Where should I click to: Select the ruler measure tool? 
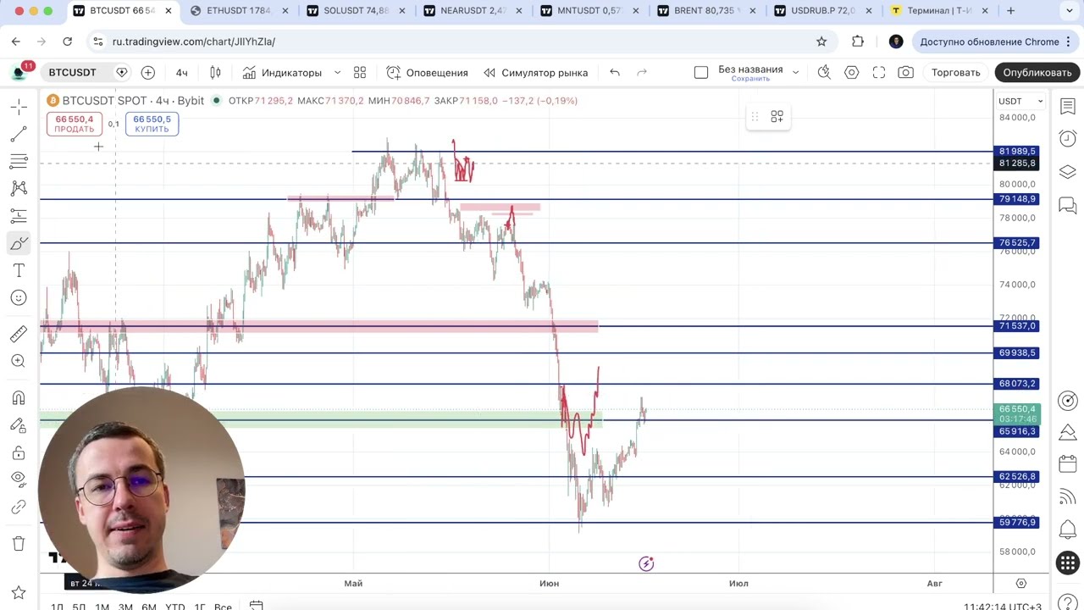click(19, 334)
